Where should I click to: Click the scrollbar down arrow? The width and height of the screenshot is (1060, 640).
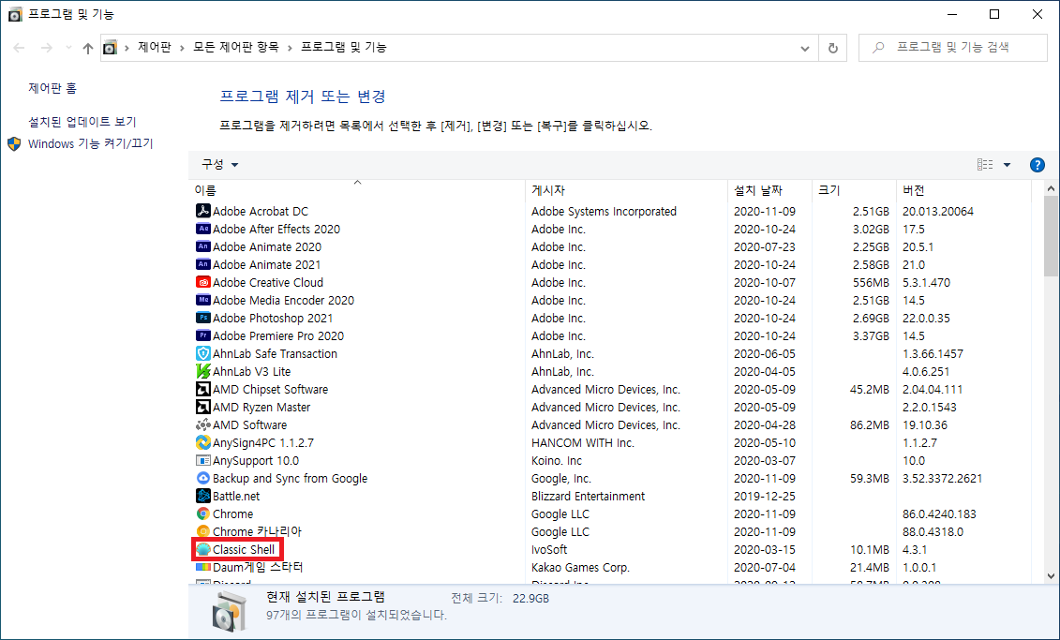pos(1051,575)
